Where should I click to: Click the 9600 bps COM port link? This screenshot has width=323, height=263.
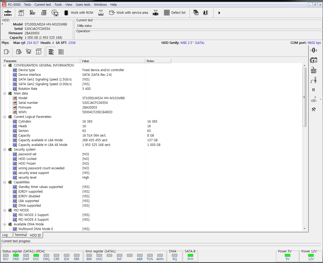point(314,43)
